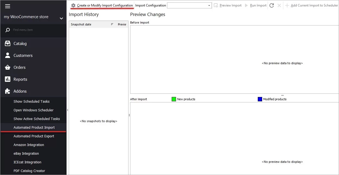Select Automated Product Export in the menu
This screenshot has height=175, width=339.
tap(34, 136)
